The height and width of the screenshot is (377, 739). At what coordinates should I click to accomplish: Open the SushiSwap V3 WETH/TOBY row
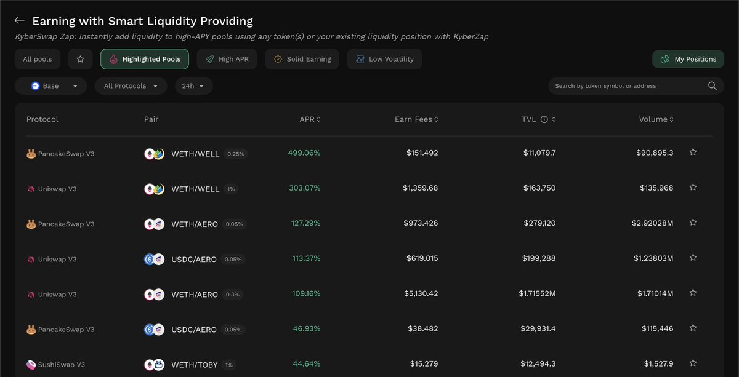[369, 364]
